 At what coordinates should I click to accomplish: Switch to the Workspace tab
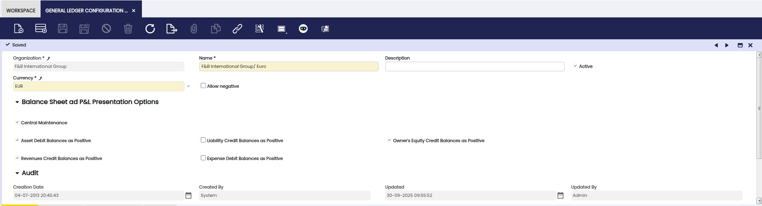tap(21, 10)
